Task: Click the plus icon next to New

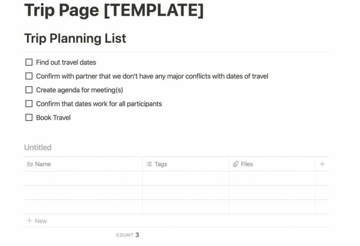Action: point(30,220)
